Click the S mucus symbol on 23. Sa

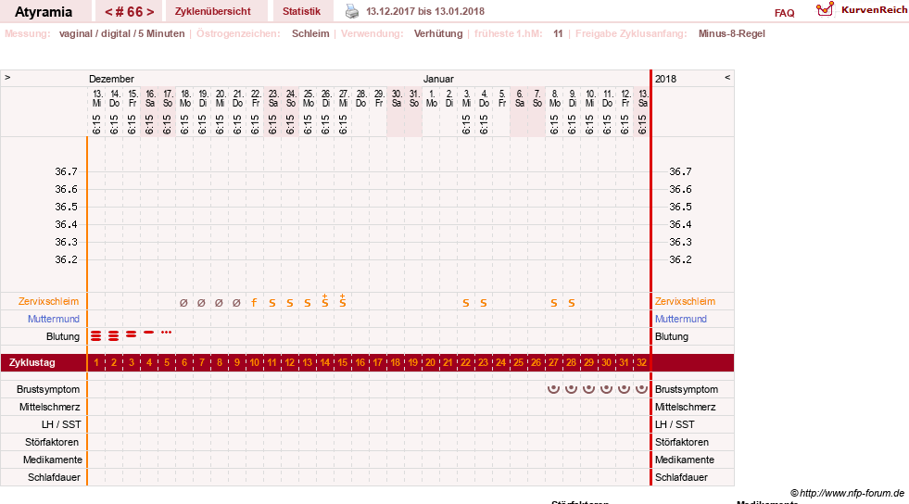coord(271,303)
